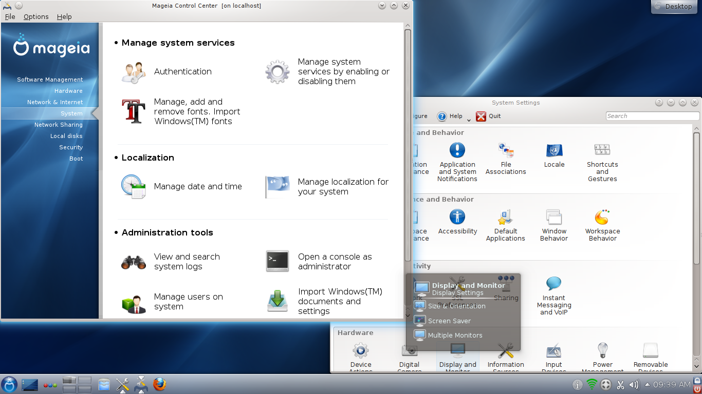This screenshot has height=394, width=702.
Task: Open the system logs binoculars icon
Action: click(134, 262)
